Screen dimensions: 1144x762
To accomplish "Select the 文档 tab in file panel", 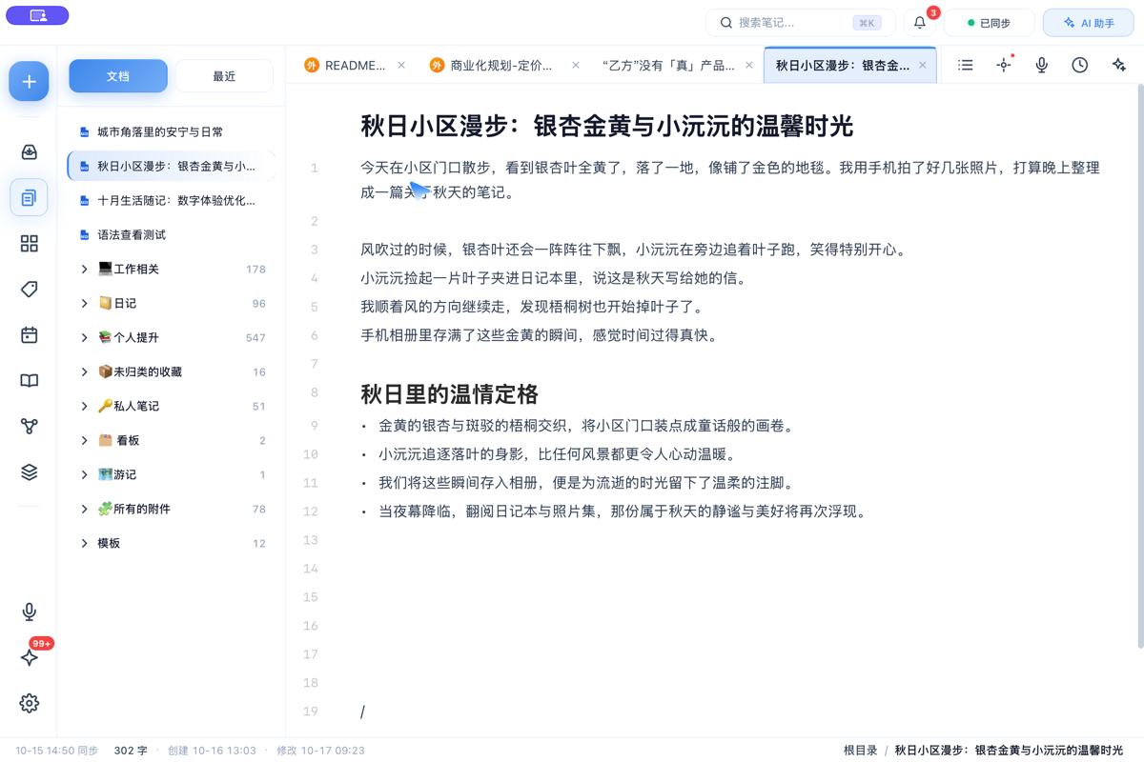I will pos(118,76).
